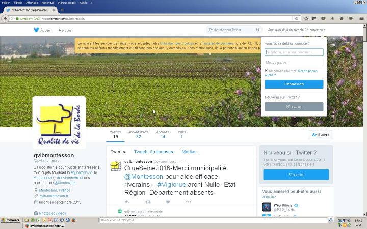Reply to the CrueSeine2016 tweet
The width and height of the screenshot is (367, 229).
point(127,202)
